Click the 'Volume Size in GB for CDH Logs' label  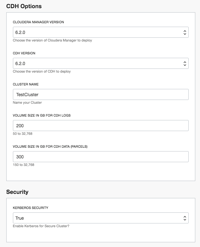point(42,115)
